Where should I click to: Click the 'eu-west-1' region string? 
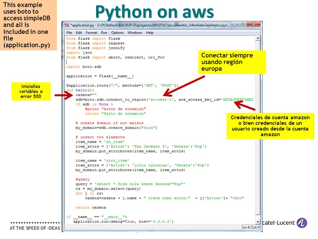[x=161, y=100]
